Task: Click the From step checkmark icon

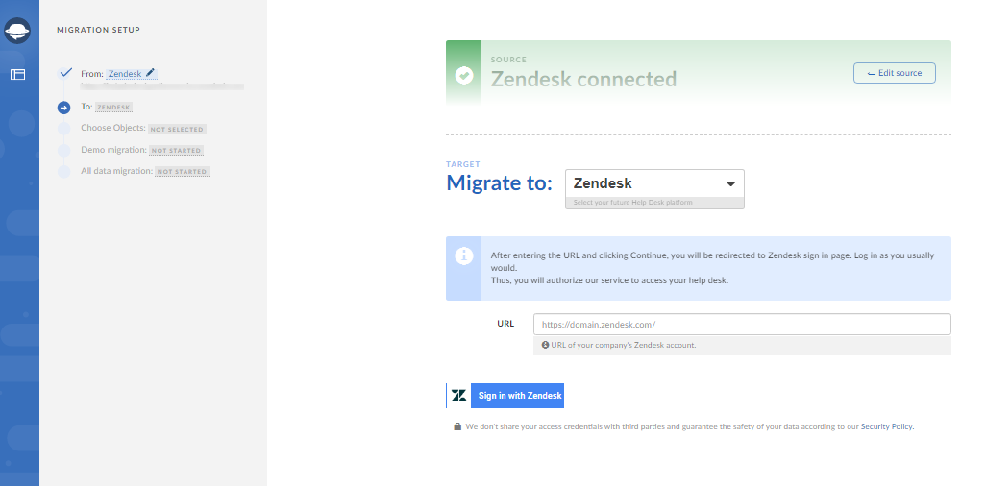Action: coord(64,73)
